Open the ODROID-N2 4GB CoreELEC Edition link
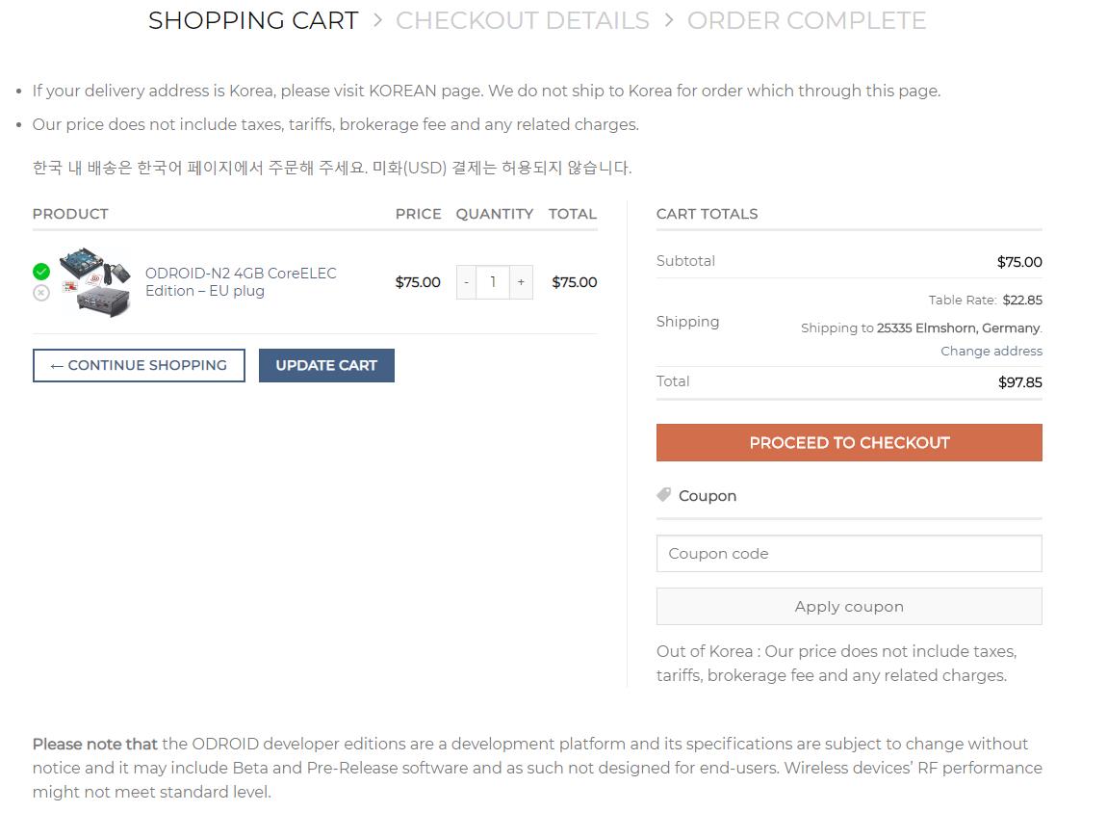Viewport: 1107px width, 838px height. (x=241, y=282)
